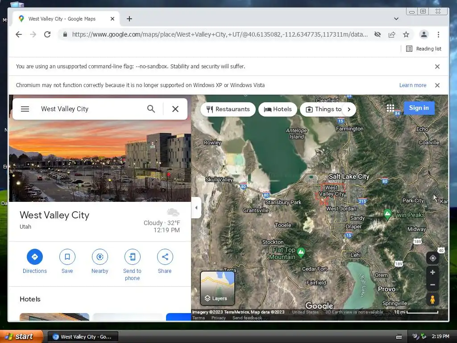
Task: Zoom in on the map
Action: pyautogui.click(x=432, y=272)
